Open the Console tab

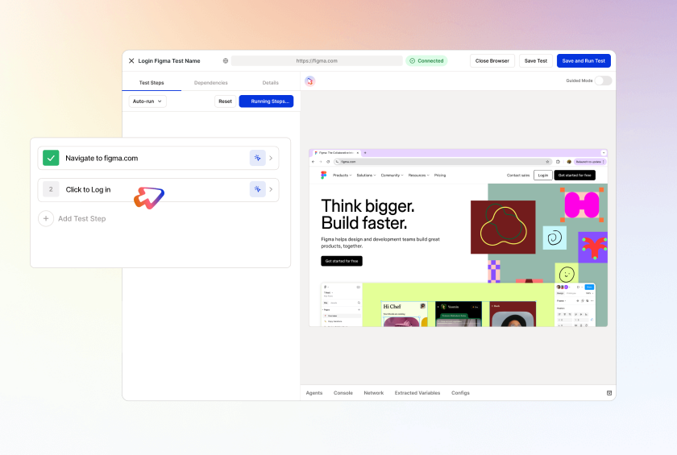(343, 393)
